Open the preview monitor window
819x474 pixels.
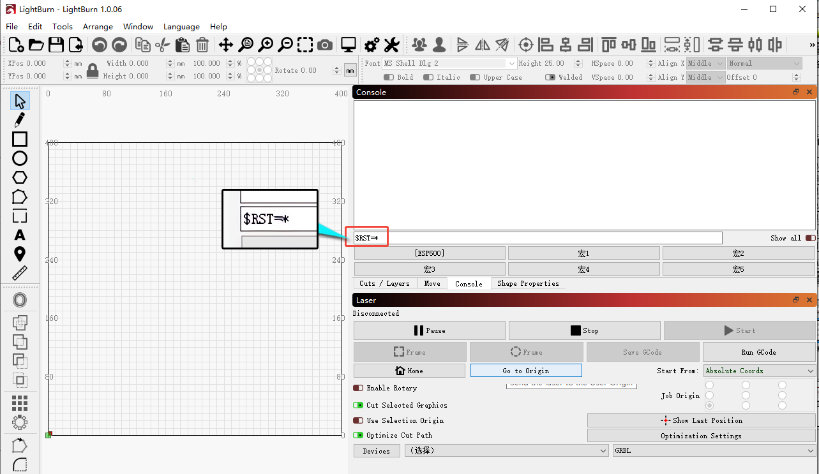348,45
